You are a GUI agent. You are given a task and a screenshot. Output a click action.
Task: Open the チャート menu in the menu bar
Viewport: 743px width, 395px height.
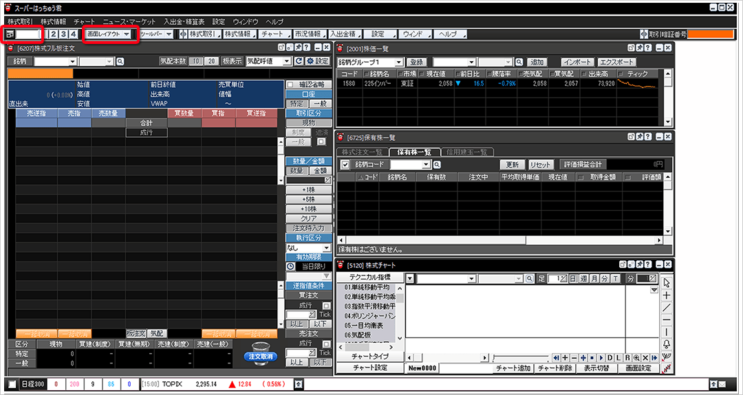pos(84,22)
